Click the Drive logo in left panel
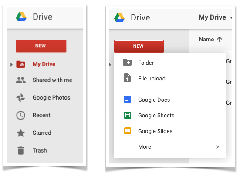240x176 pixels. point(21,17)
